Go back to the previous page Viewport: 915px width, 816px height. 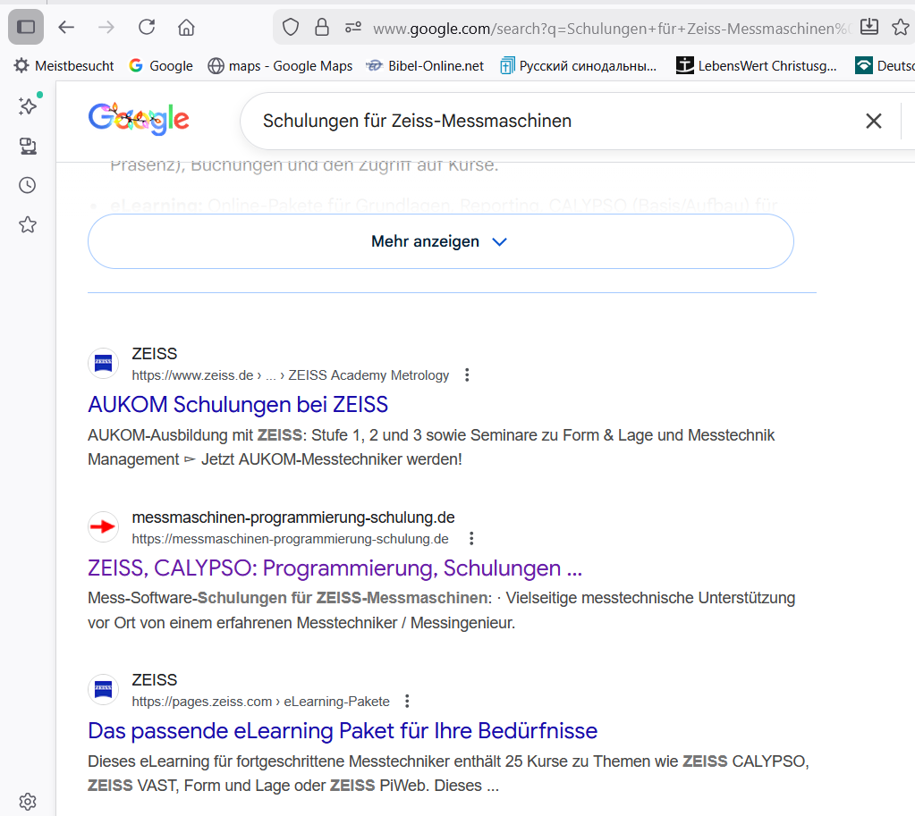pos(66,27)
